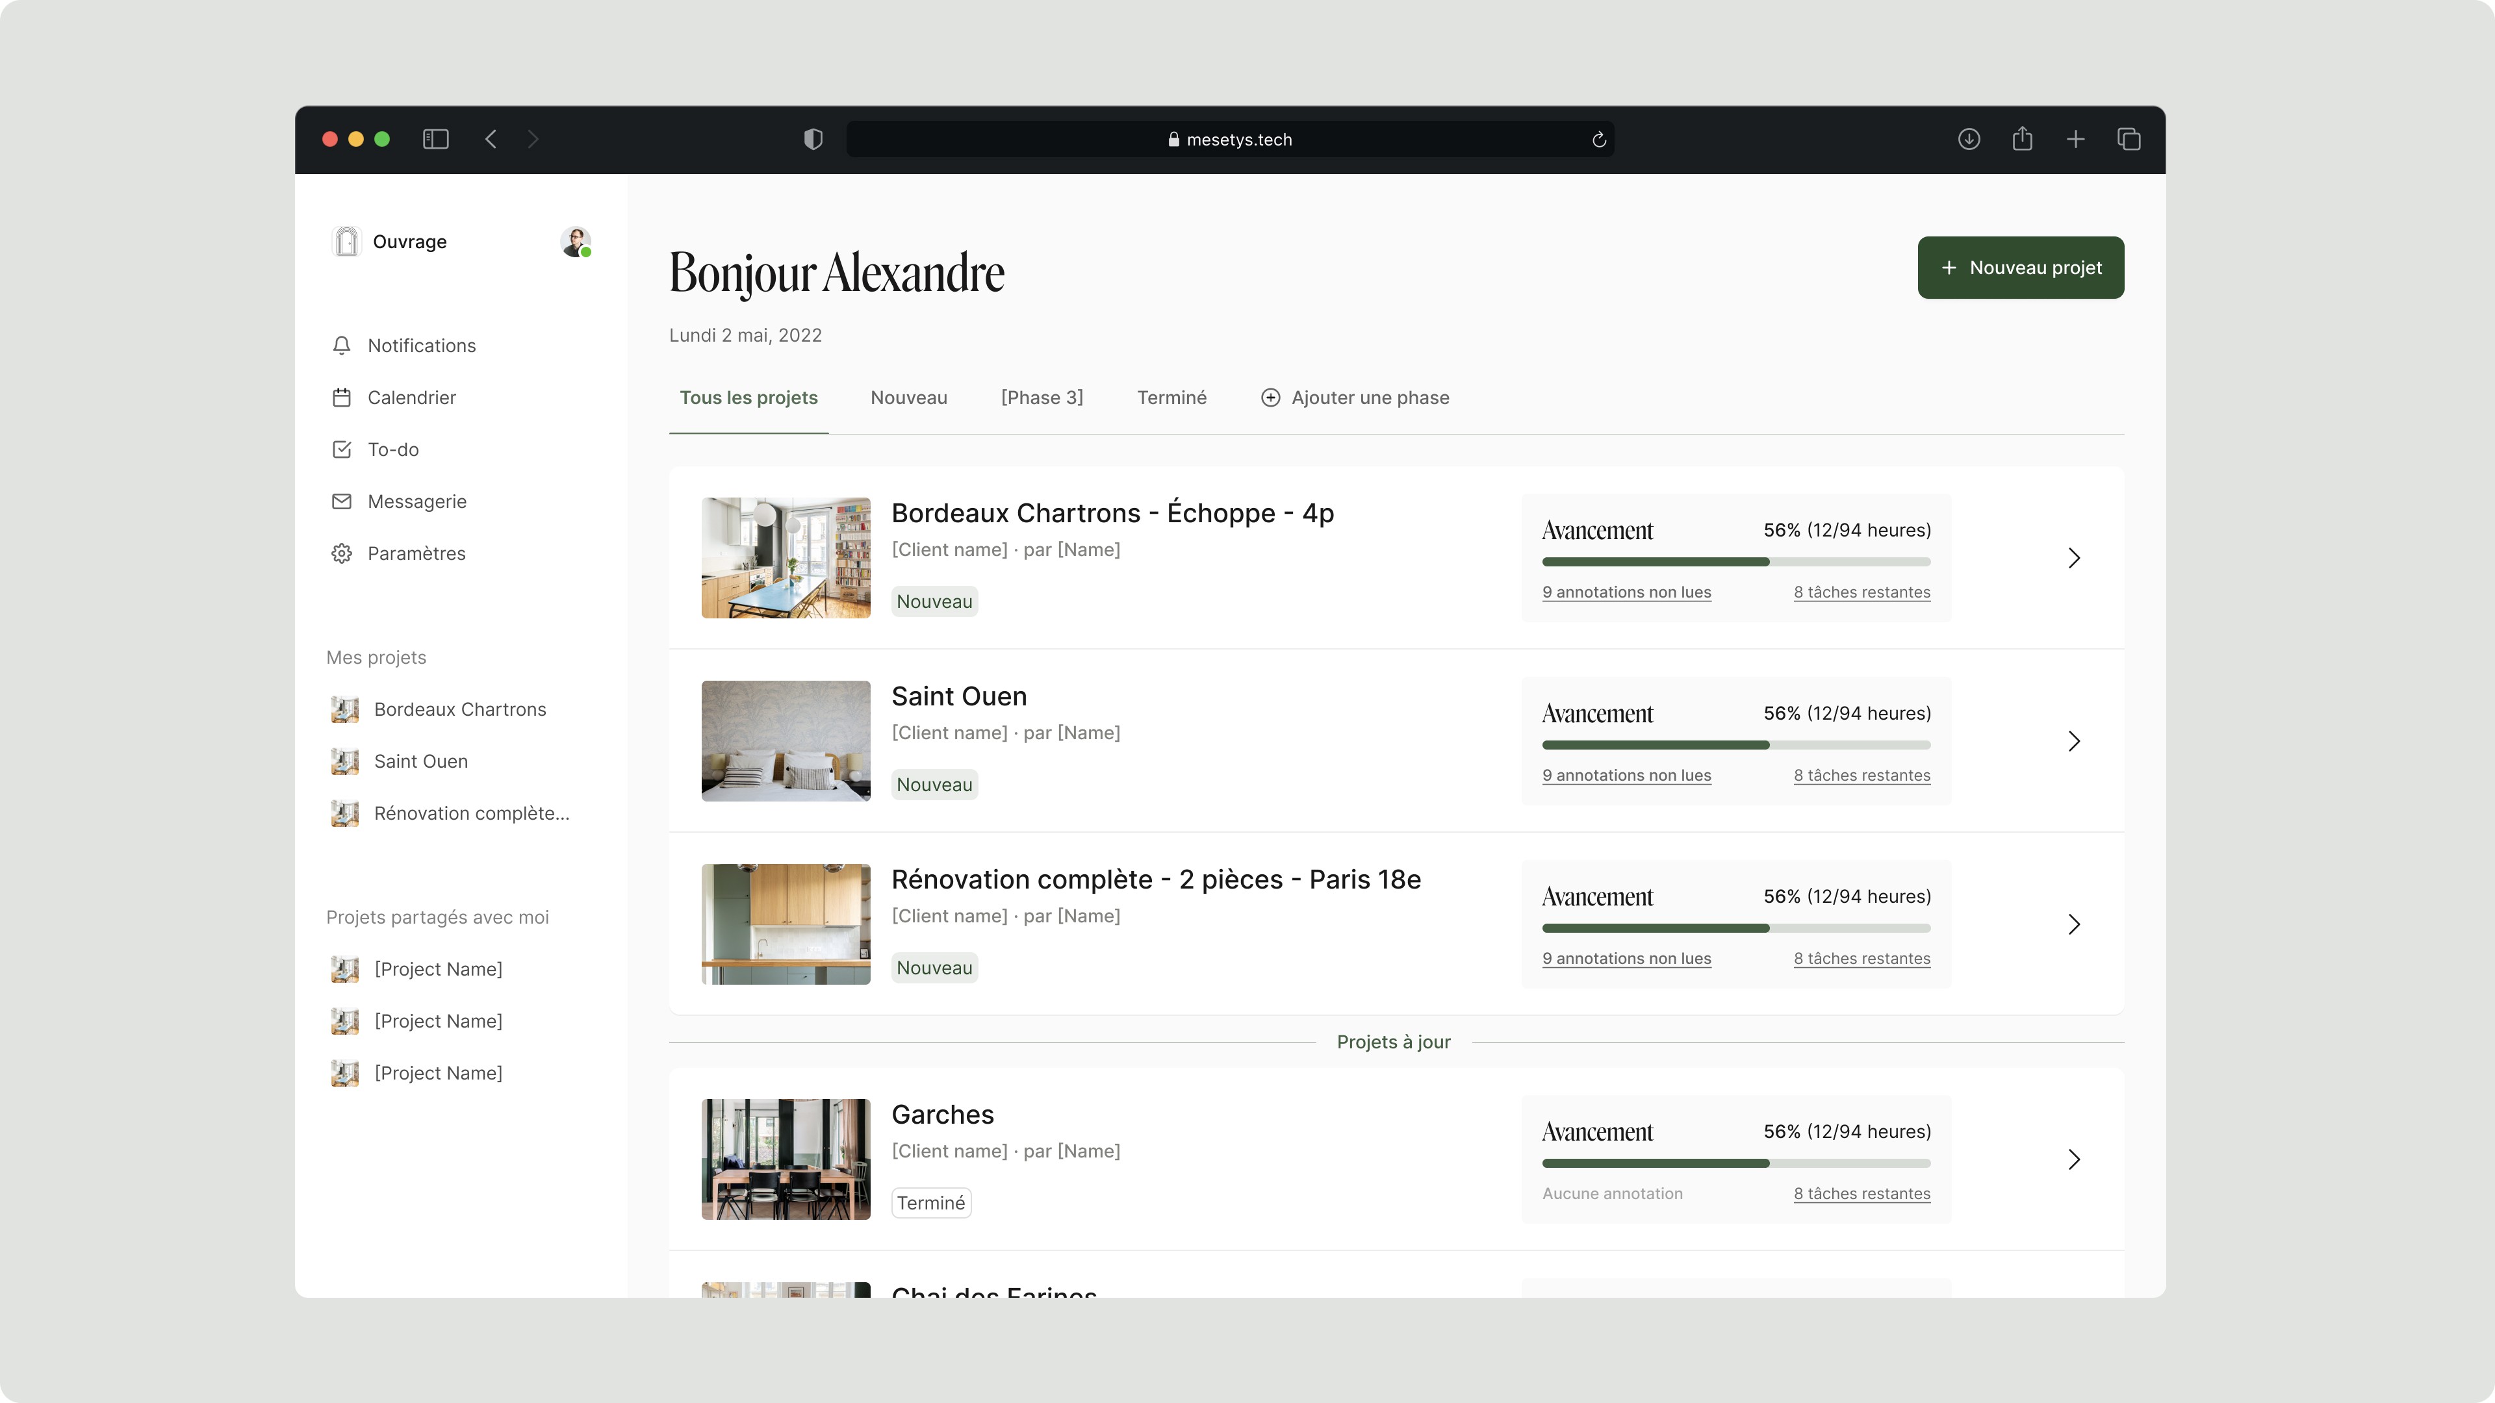
Task: Click the Messagerie envelope icon
Action: [x=342, y=501]
